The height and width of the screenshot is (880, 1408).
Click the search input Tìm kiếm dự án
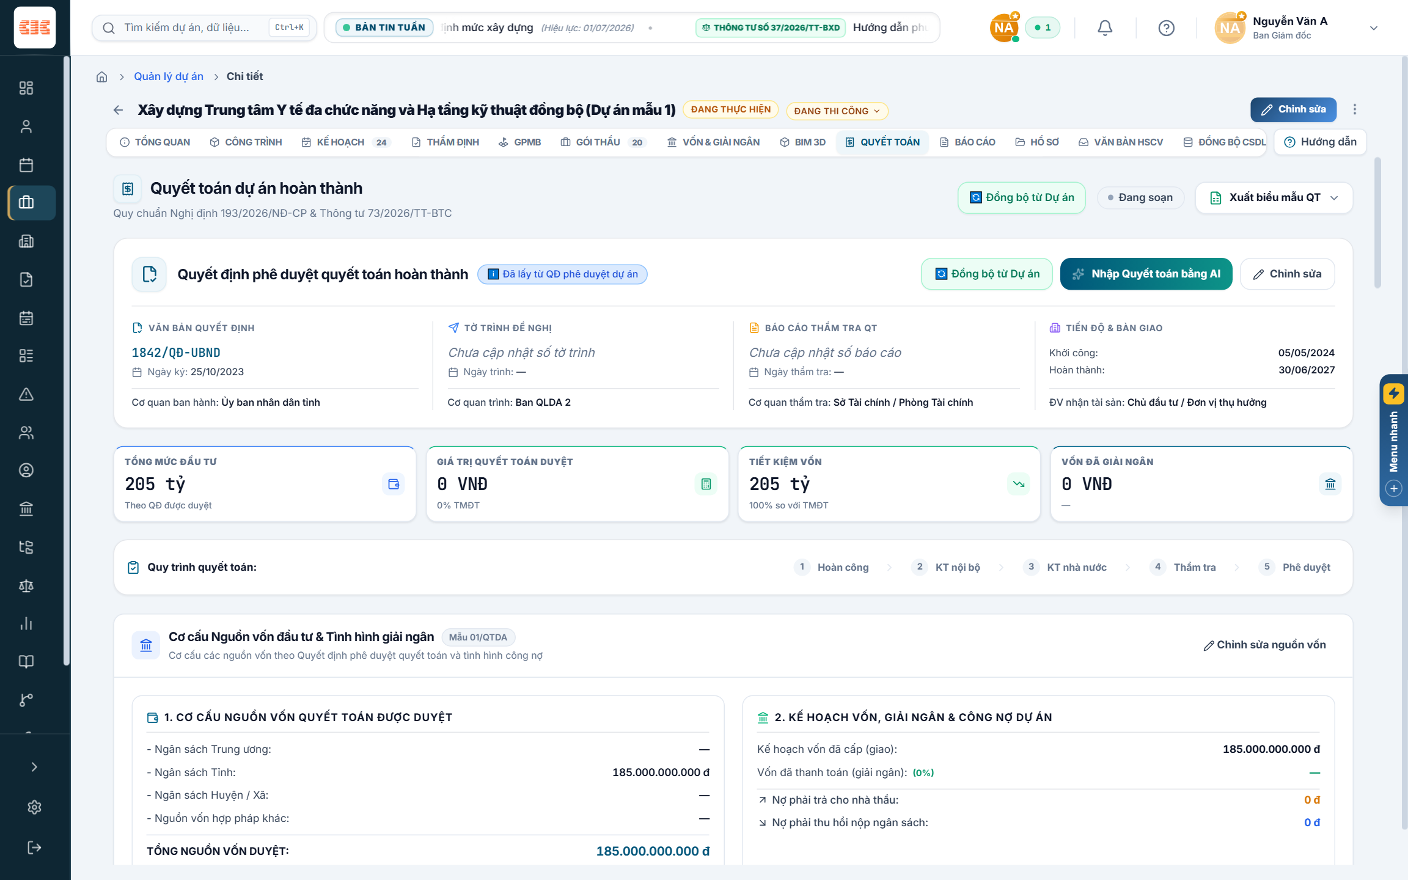tap(204, 28)
